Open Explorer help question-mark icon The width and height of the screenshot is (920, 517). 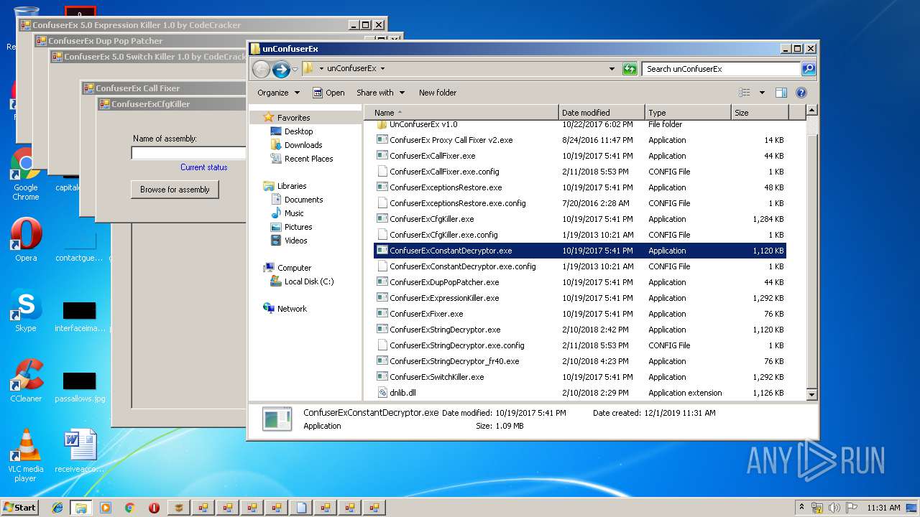pyautogui.click(x=801, y=93)
